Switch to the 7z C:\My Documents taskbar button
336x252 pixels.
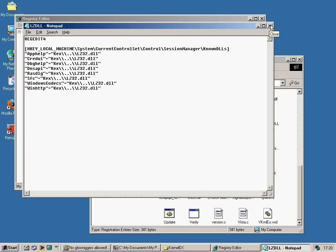(x=136, y=248)
